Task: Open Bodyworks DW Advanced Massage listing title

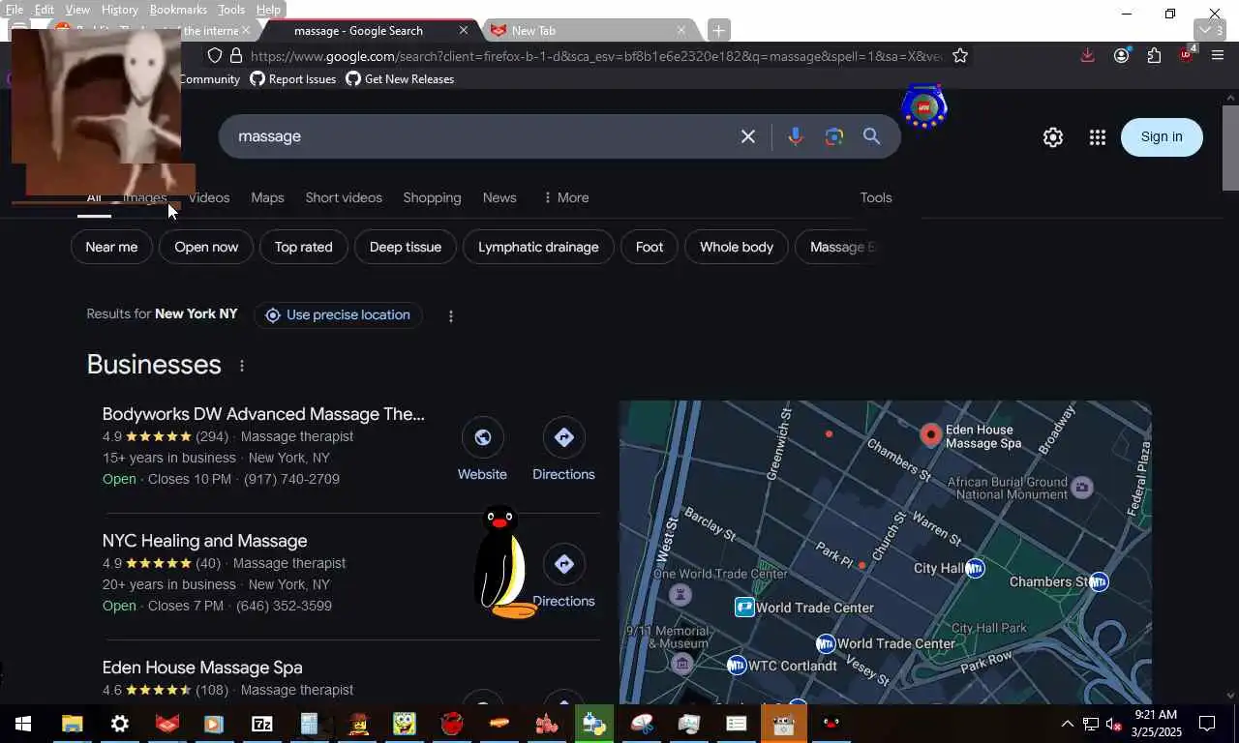Action: [263, 414]
